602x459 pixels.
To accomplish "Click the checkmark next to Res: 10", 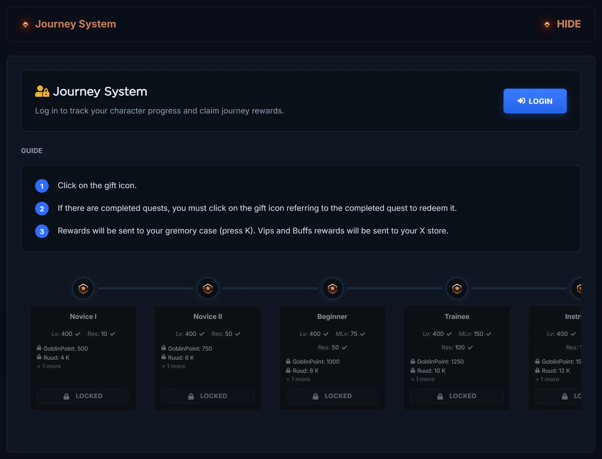I will tap(112, 334).
